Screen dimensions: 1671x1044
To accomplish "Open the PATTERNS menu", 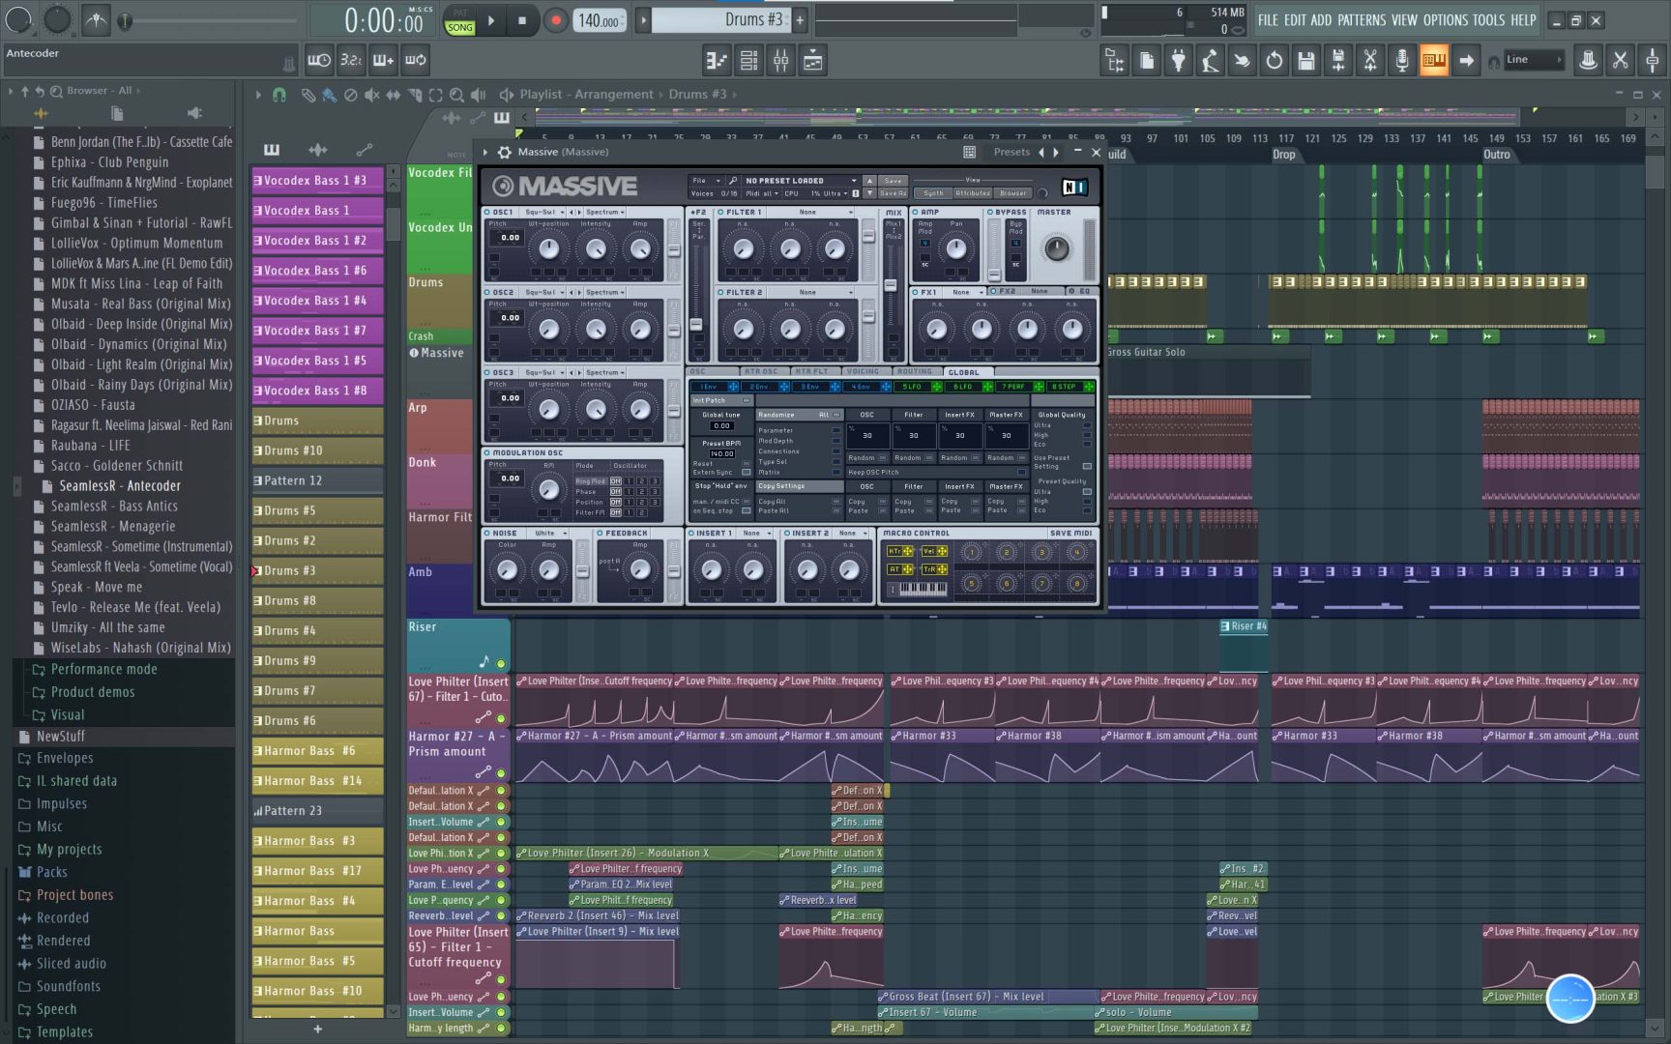I will click(1362, 20).
